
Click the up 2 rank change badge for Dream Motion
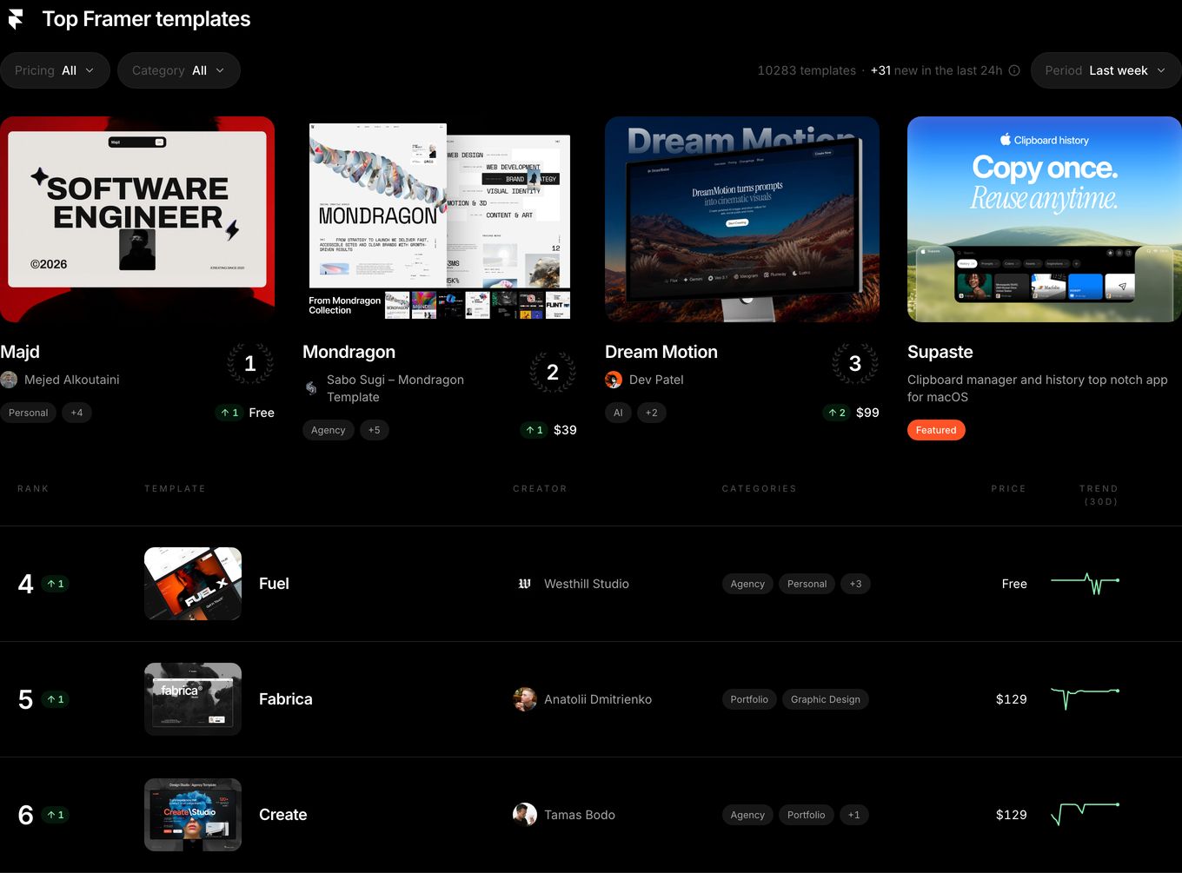837,413
